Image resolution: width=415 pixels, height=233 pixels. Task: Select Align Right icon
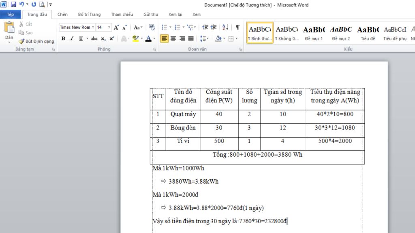pos(182,38)
